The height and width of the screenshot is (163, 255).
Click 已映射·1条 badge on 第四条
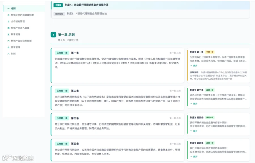pyautogui.click(x=62, y=144)
